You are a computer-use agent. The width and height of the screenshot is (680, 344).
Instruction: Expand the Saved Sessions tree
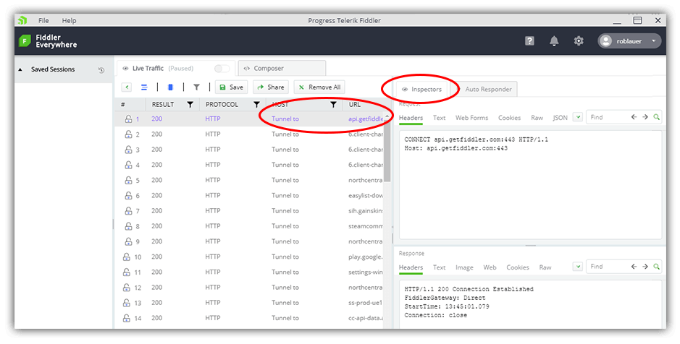pos(20,69)
